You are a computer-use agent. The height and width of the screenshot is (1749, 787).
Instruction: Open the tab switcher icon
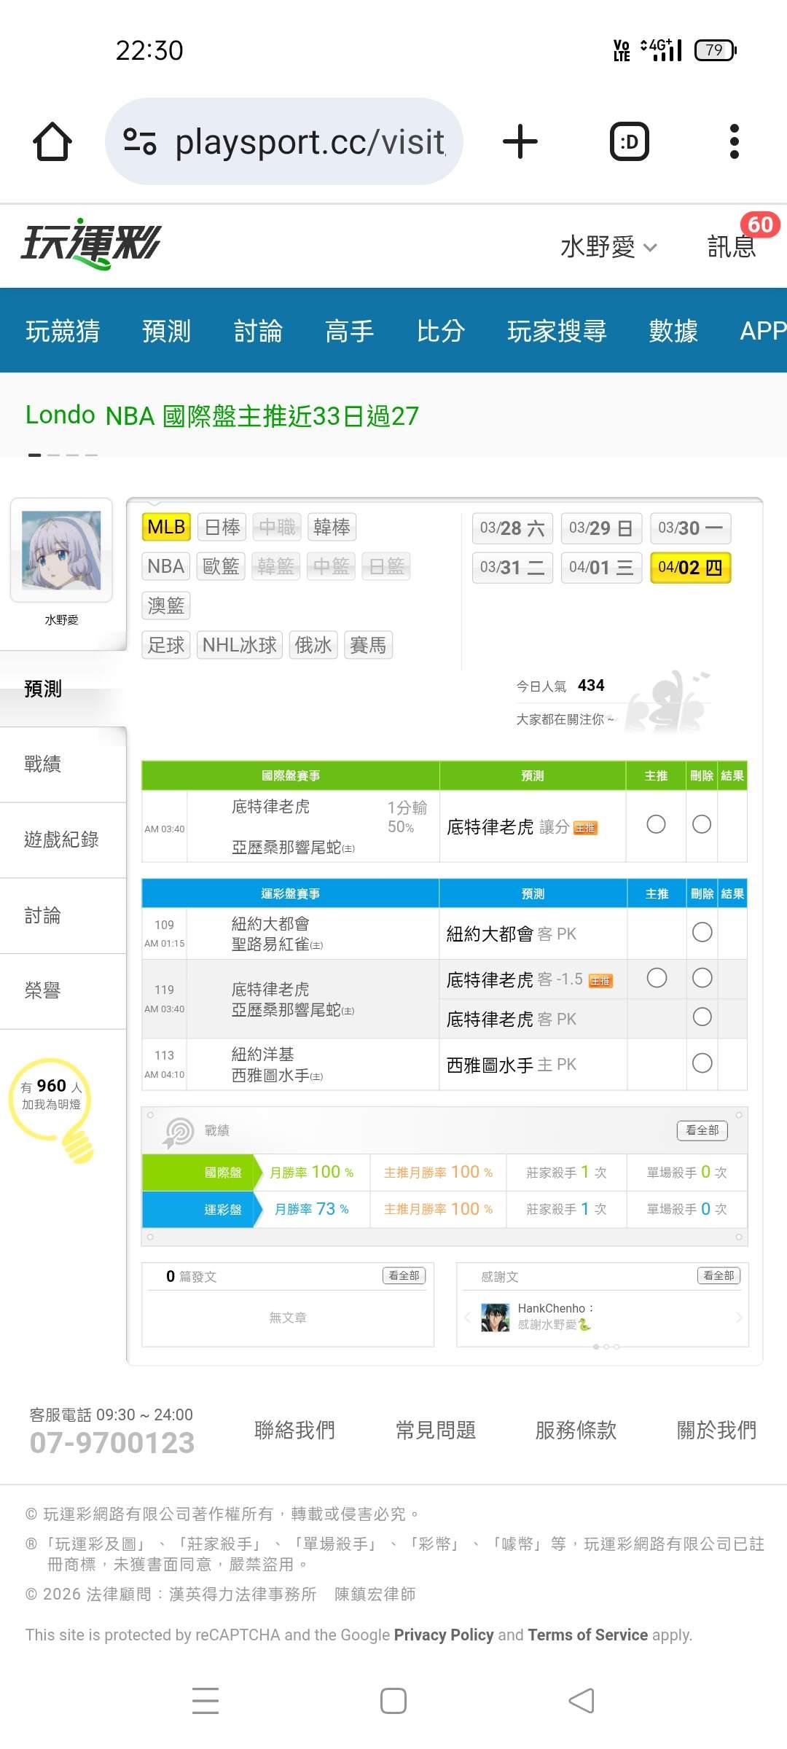pyautogui.click(x=629, y=141)
